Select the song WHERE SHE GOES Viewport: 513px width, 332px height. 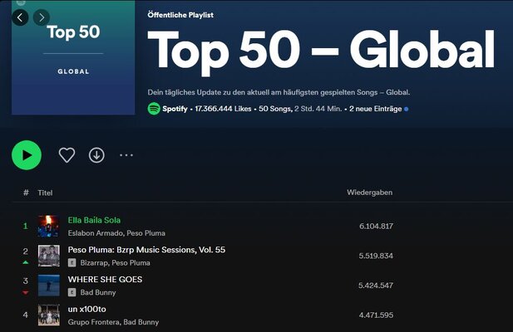(x=105, y=280)
